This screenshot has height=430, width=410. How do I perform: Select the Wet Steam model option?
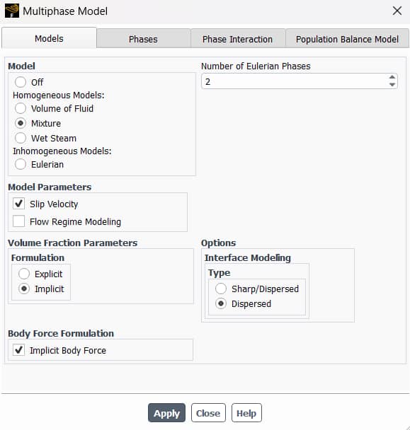coord(21,138)
